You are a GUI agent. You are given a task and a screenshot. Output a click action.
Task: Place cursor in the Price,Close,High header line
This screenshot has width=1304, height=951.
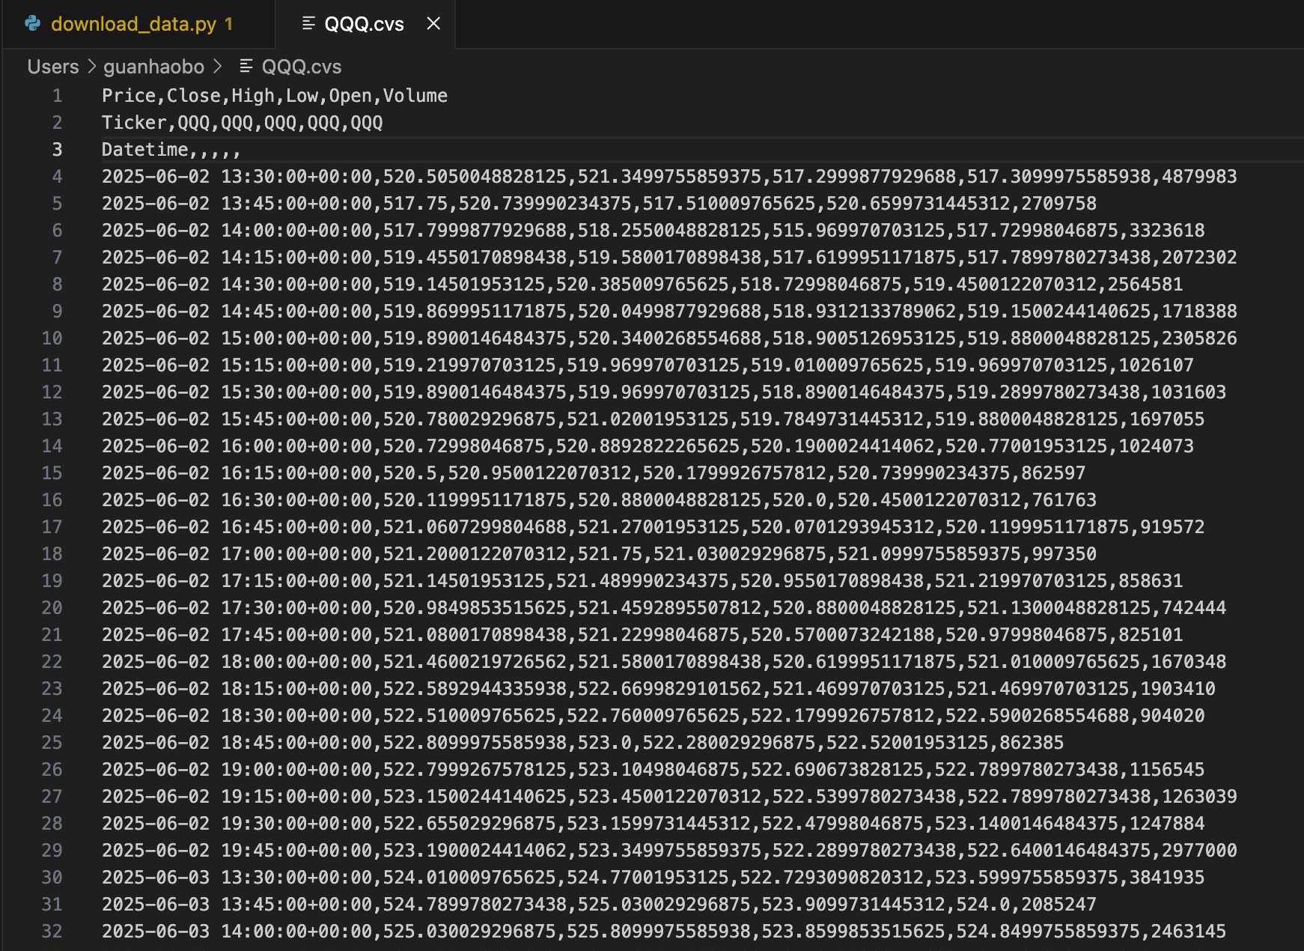(x=274, y=96)
